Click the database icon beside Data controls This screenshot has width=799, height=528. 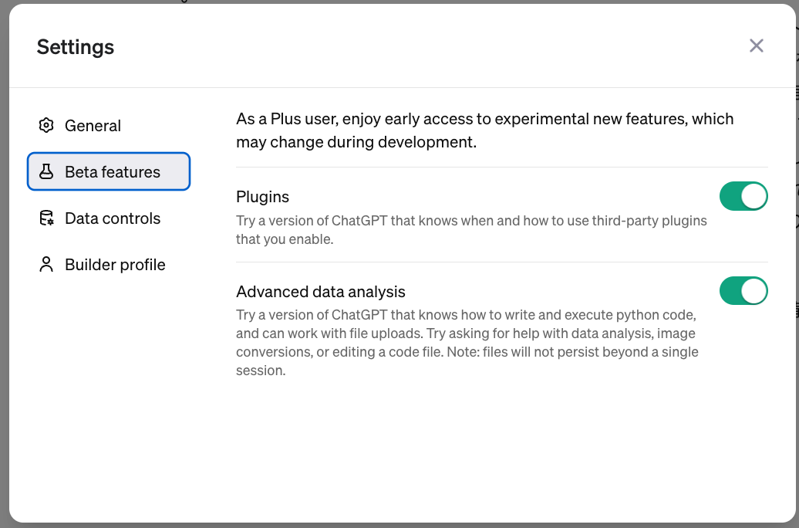46,218
